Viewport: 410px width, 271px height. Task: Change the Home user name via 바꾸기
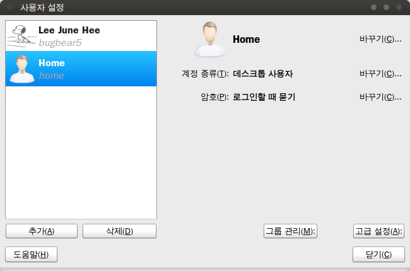[x=380, y=39]
